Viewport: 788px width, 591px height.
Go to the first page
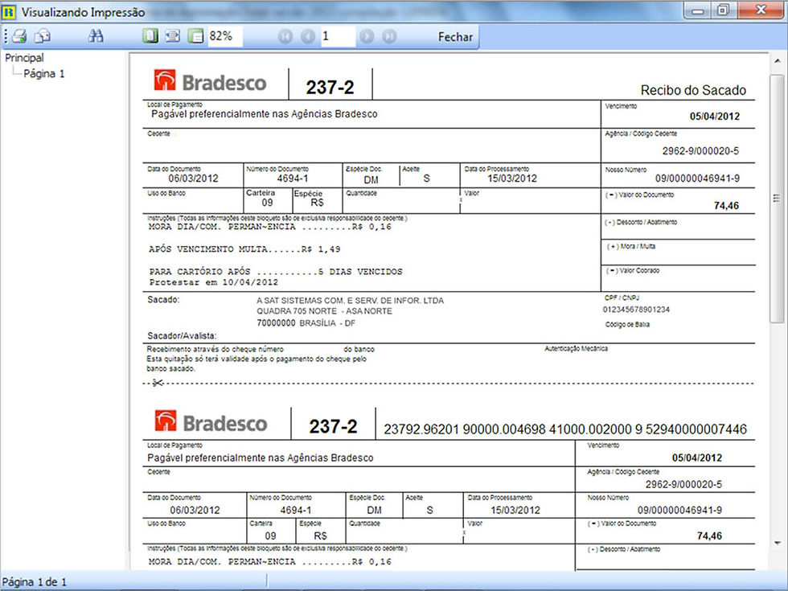(x=285, y=36)
